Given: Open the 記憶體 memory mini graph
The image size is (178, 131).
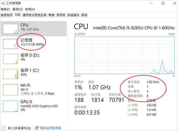Looking at the screenshot, I should pos(10,44).
